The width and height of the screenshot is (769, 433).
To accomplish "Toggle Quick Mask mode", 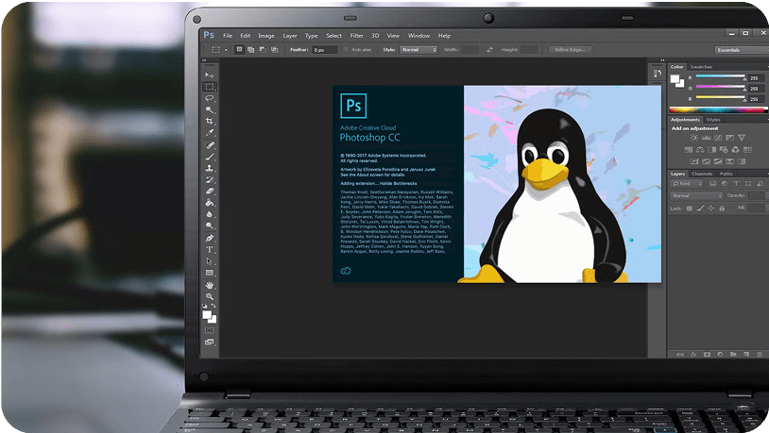I will coord(210,330).
